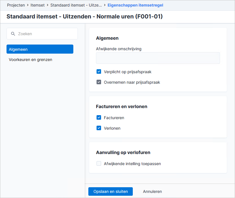Screen dimensions: 235x198
Task: Uncheck Verplicht op prijsafspraak
Action: [x=99, y=71]
